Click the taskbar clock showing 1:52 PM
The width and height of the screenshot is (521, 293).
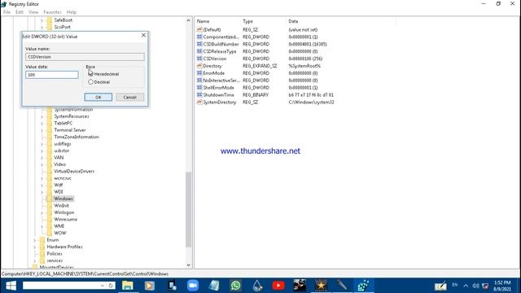click(x=502, y=286)
